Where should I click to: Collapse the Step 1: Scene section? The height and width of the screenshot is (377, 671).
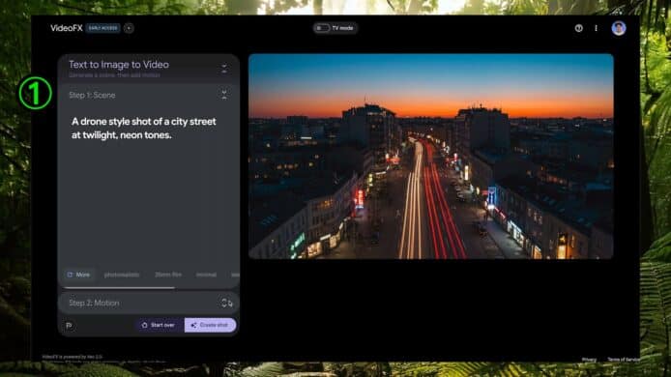click(224, 95)
